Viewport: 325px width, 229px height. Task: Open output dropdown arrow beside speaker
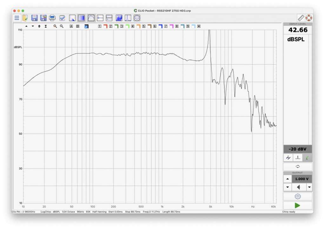coord(309,187)
